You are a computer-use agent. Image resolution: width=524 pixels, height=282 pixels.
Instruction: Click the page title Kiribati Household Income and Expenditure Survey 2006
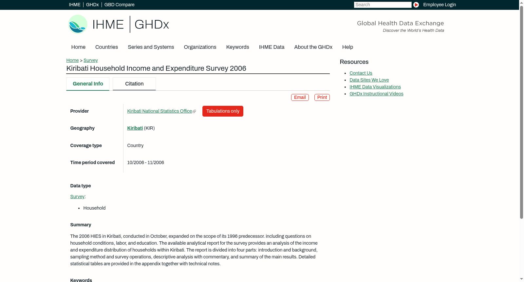tap(156, 68)
